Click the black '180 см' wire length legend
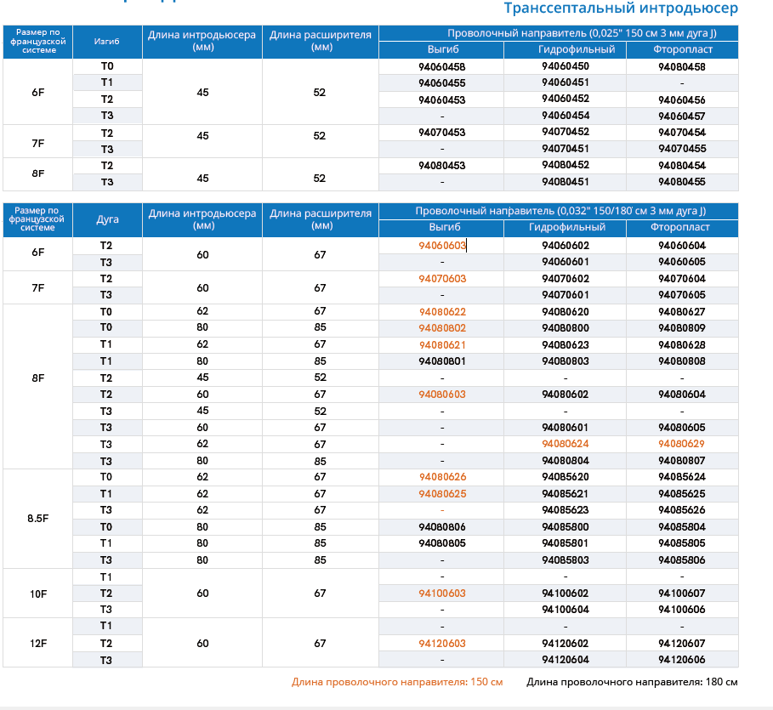This screenshot has width=773, height=710. click(x=632, y=682)
